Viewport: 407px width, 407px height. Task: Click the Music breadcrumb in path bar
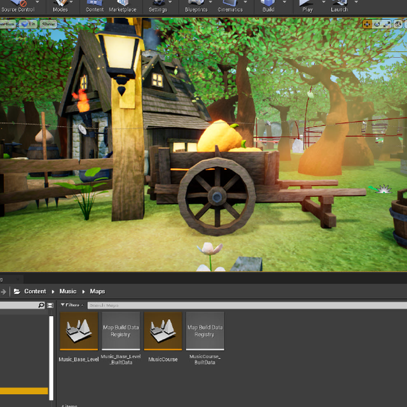tap(67, 291)
